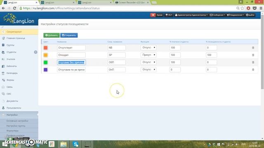Image resolution: width=264 pixels, height=148 pixels.
Task: Pick color for ОБП (green swatch)
Action: coord(45,62)
